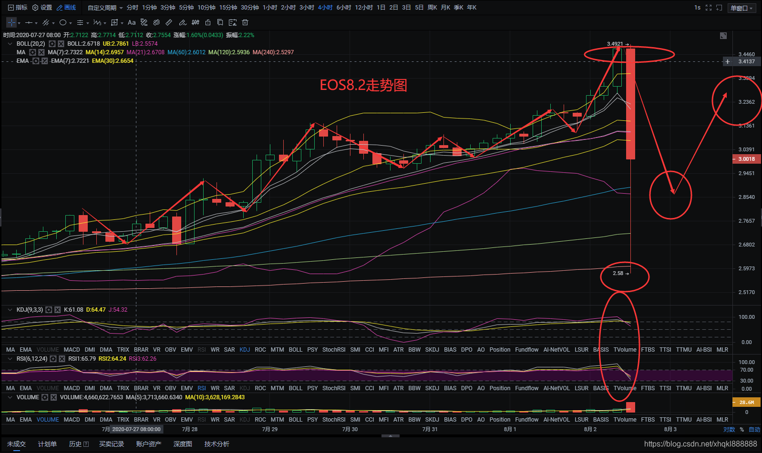Click the 3.0018 current price label

(x=746, y=159)
